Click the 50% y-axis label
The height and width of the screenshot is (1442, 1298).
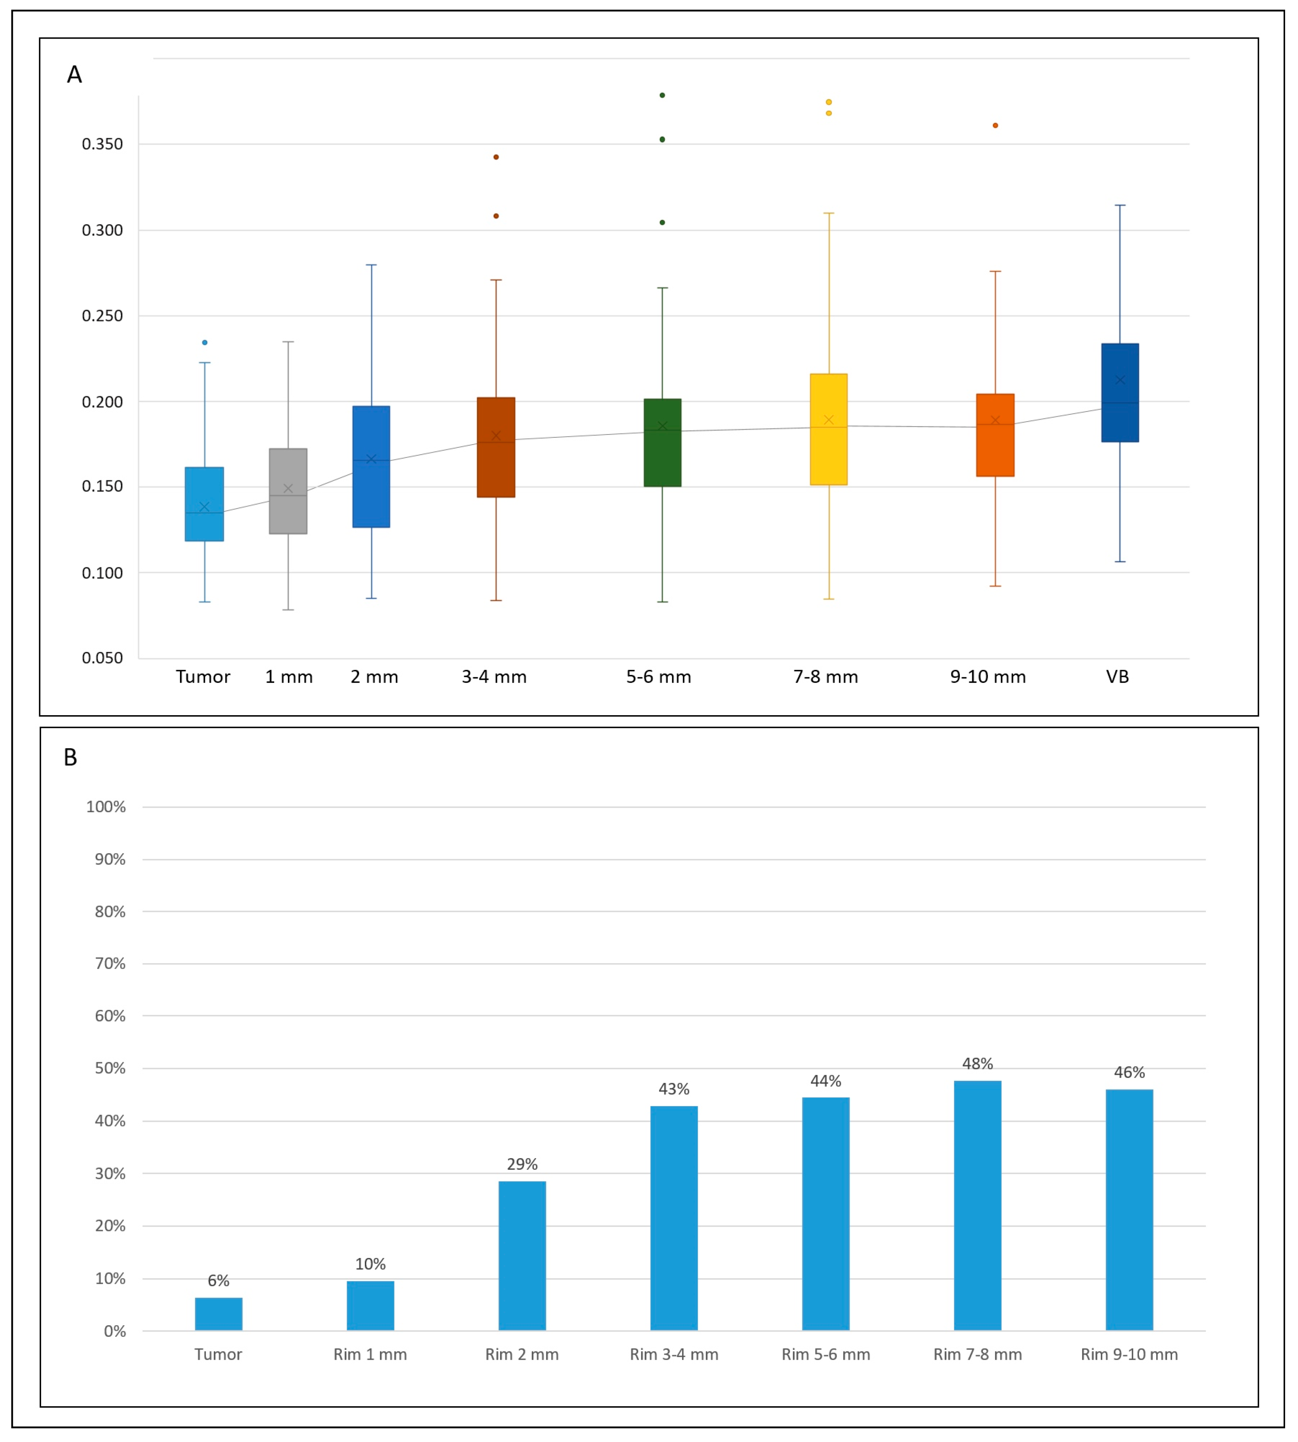pyautogui.click(x=111, y=1068)
